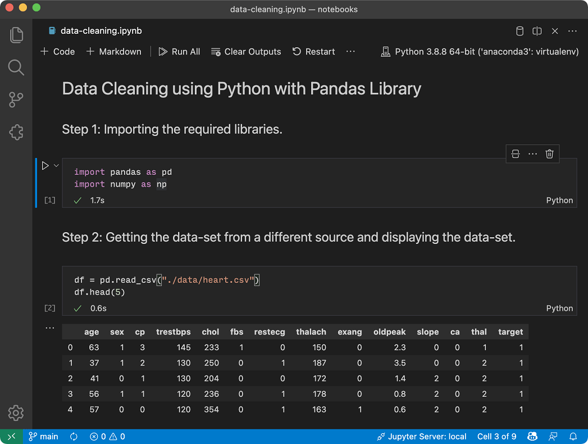
Task: Click Cell 3 of 9 status indicator
Action: point(496,436)
